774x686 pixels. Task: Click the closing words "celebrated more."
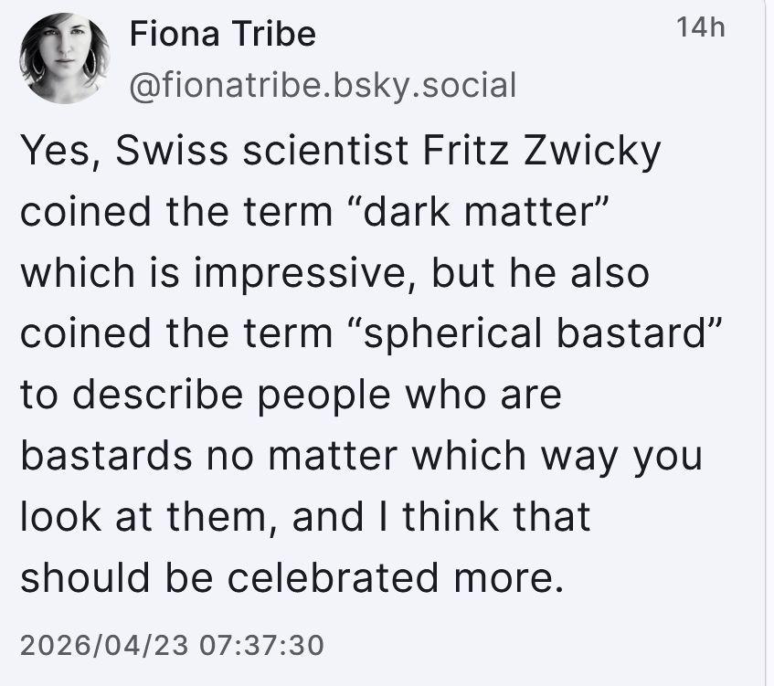click(396, 578)
